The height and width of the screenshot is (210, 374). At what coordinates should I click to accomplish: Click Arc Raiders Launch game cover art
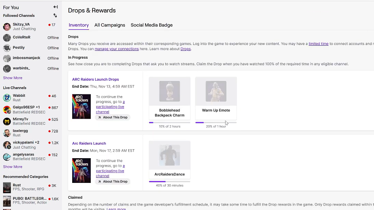pyautogui.click(x=81, y=171)
